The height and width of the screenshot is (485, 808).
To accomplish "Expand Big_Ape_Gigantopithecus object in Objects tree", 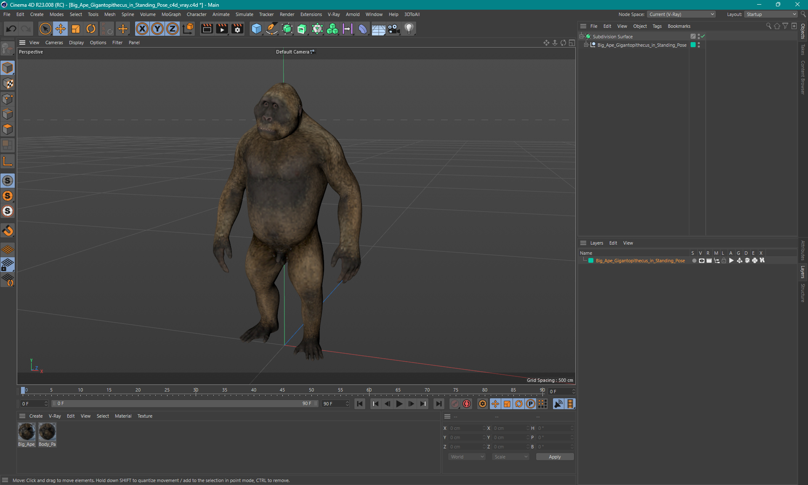I will (585, 45).
